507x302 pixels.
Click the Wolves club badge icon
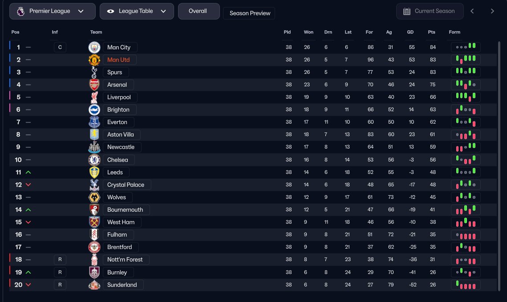click(x=94, y=197)
